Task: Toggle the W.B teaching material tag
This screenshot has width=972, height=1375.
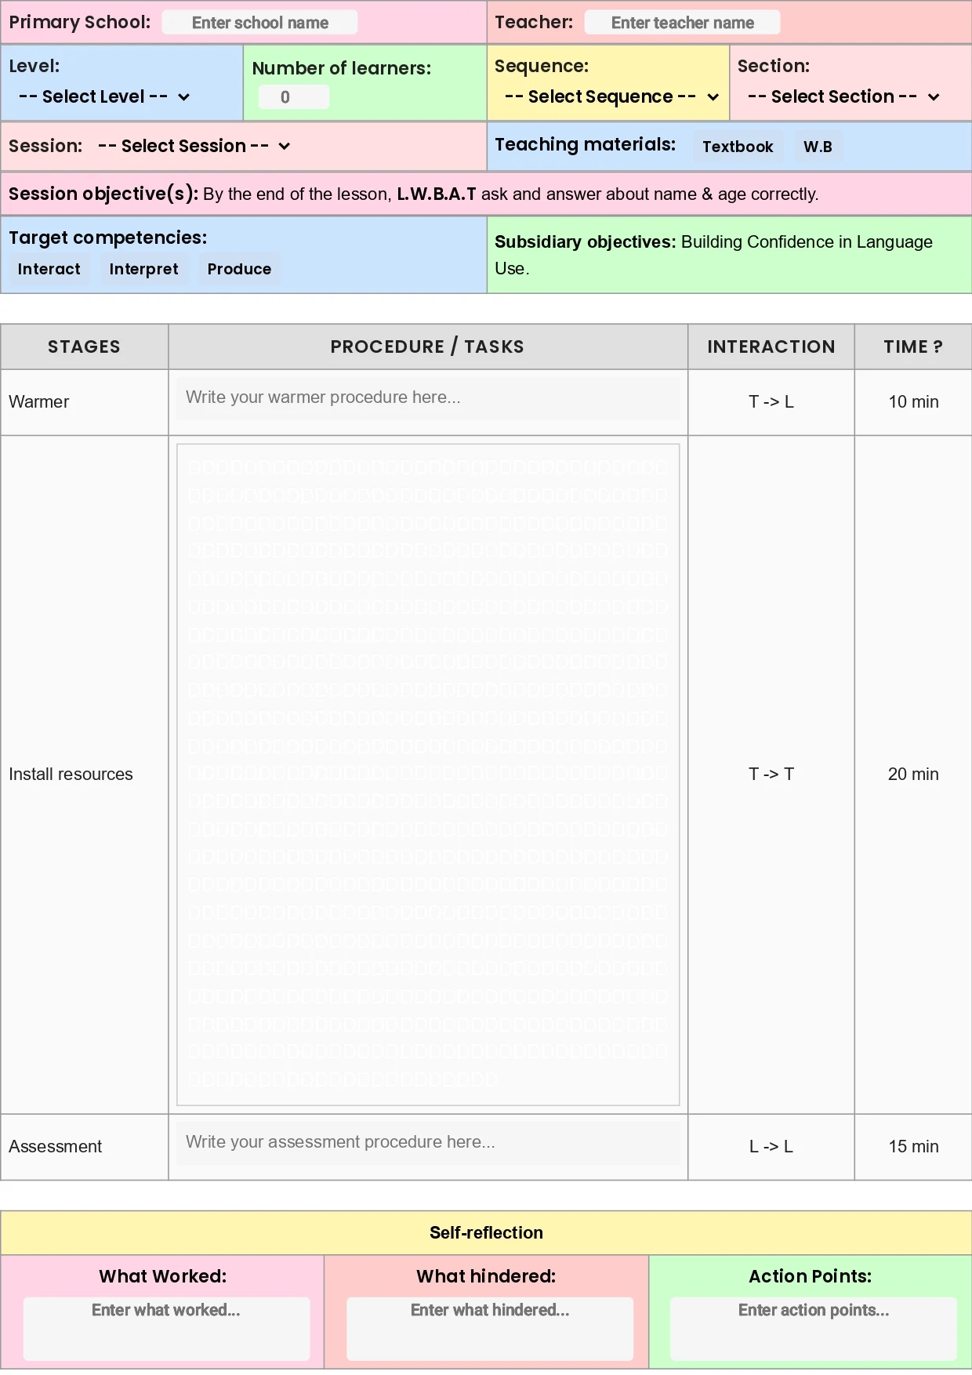Action: (x=818, y=147)
